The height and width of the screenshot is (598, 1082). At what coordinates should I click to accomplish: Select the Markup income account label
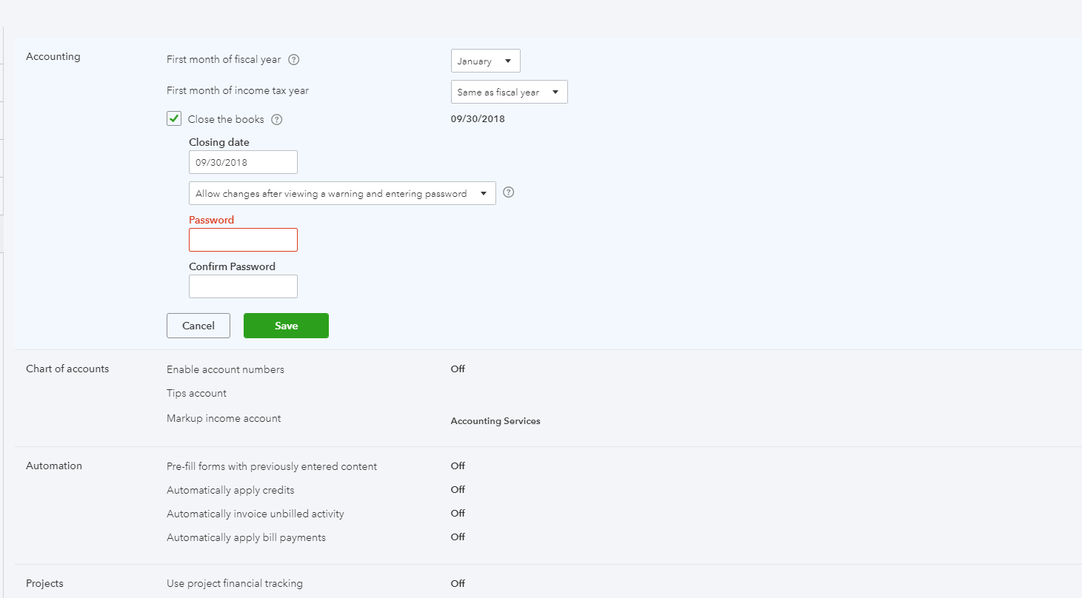[224, 418]
